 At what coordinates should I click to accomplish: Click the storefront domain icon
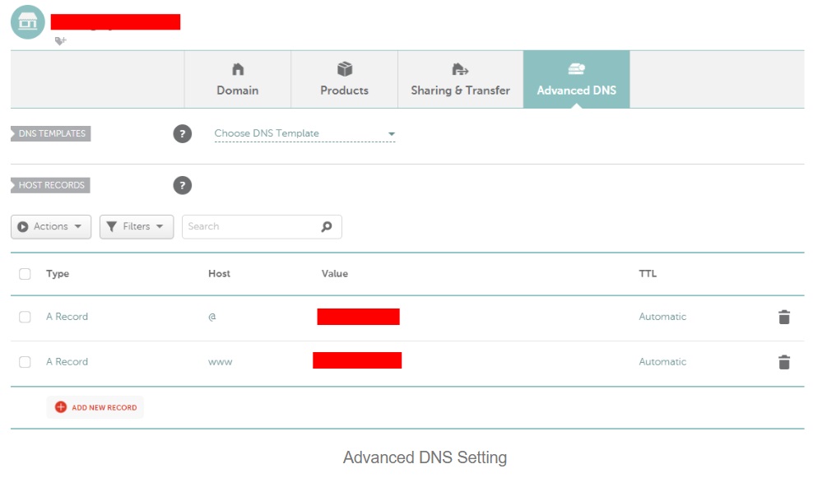click(27, 21)
